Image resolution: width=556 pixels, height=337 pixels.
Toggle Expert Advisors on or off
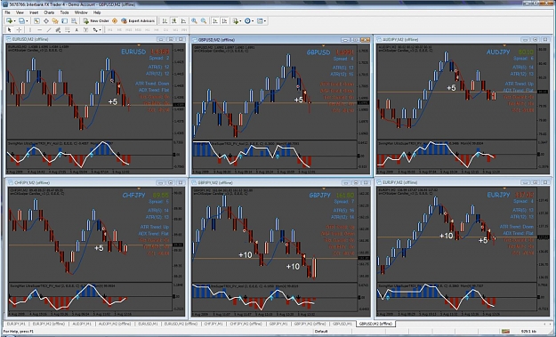(x=138, y=21)
